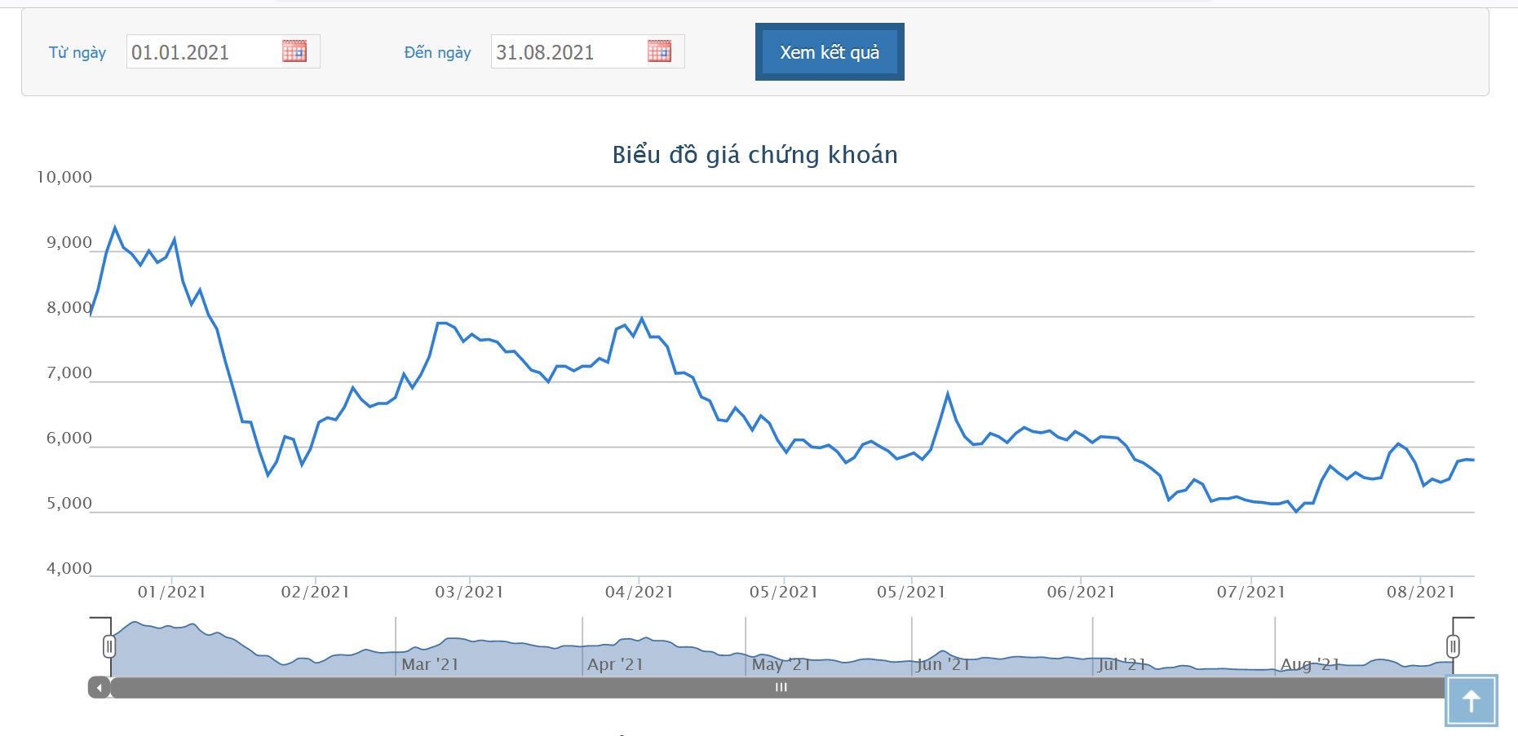Open the Đến ngày calendar picker icon
This screenshot has height=736, width=1518.
(x=659, y=51)
